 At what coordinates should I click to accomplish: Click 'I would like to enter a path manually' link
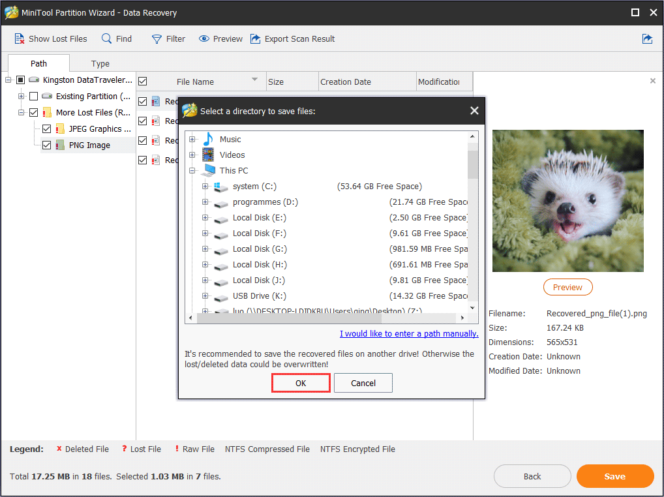[x=409, y=333]
